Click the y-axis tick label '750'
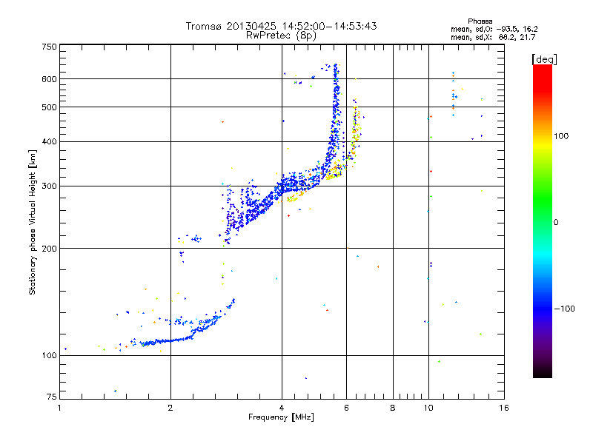This screenshot has height=444, width=593. point(49,47)
